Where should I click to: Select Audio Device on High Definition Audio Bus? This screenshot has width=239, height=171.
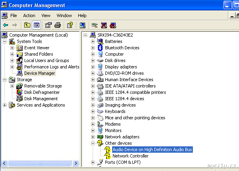pos(152,150)
